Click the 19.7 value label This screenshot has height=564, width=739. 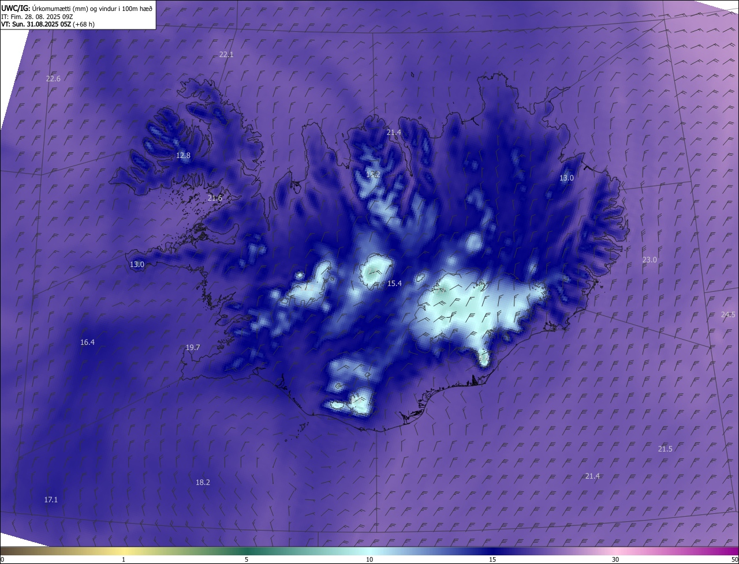tap(193, 347)
